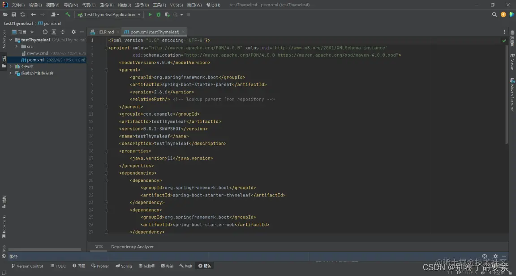
Task: Open the Profiler tool window
Action: click(100, 266)
